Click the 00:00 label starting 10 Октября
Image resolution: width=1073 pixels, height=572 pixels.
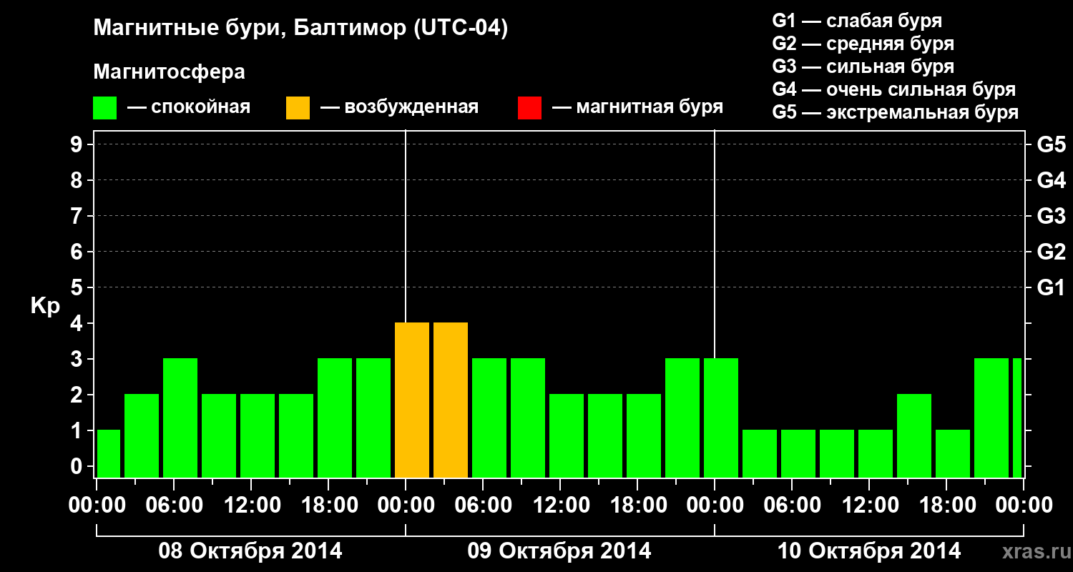click(x=715, y=506)
